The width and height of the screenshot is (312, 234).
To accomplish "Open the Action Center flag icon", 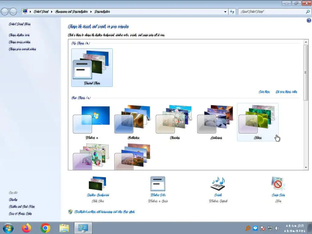I will 262,228.
